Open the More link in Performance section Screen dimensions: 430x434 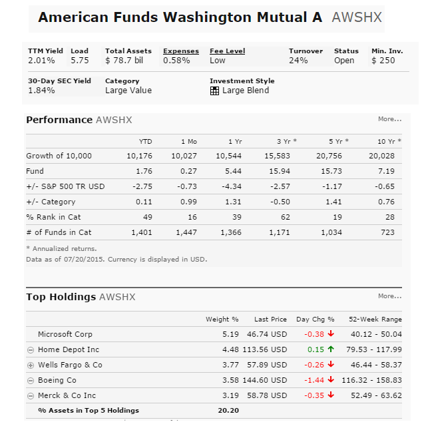389,119
